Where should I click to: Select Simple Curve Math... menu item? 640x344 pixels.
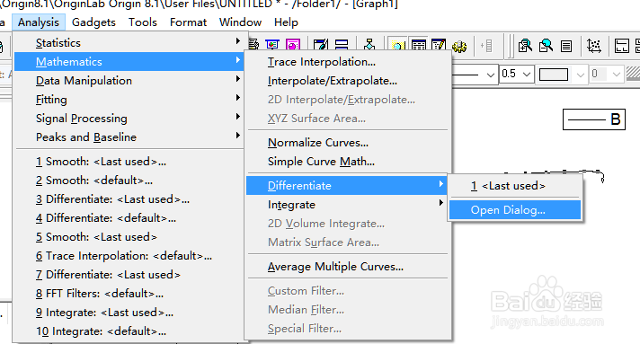(x=347, y=161)
